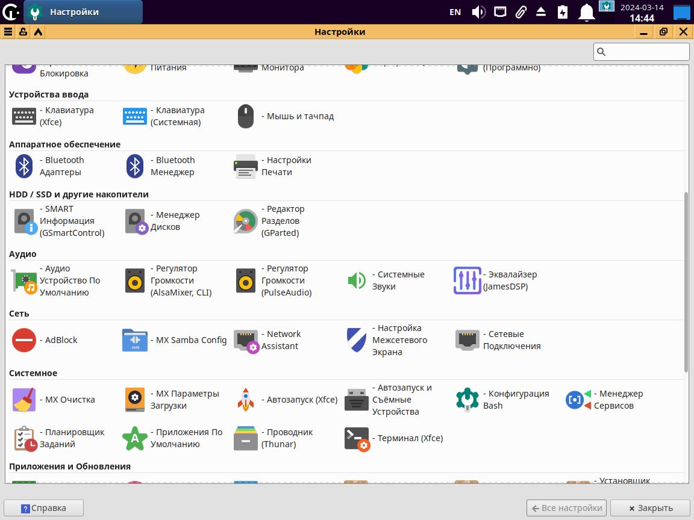694x520 pixels.
Task: Open Терминал (Xfce) terminal icon
Action: point(357,439)
